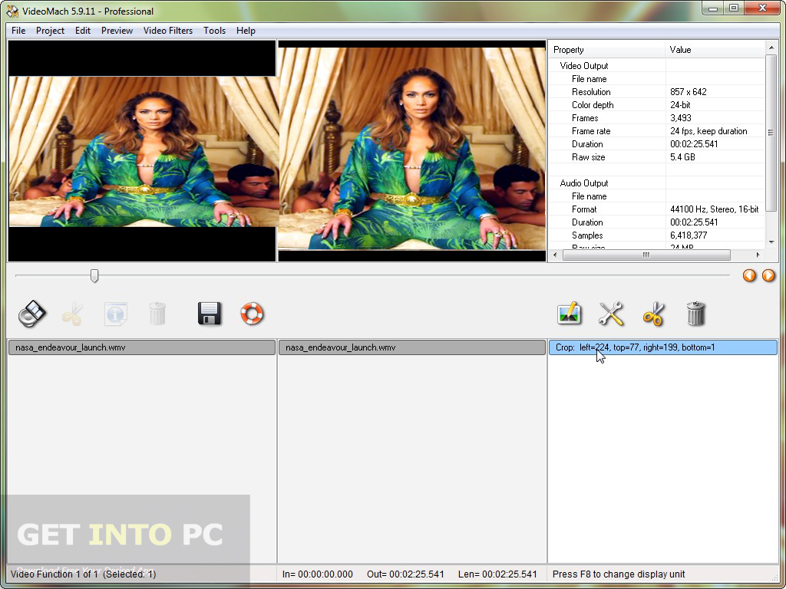Click the property list scroll right arrow
This screenshot has height=589, width=786.
758,255
